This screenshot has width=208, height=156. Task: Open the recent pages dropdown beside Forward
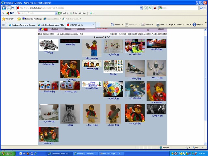click(x=13, y=8)
